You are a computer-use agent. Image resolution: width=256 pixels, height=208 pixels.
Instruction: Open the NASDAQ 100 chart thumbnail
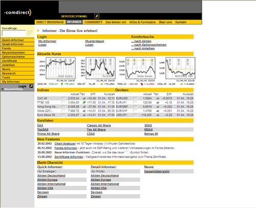(x=180, y=68)
